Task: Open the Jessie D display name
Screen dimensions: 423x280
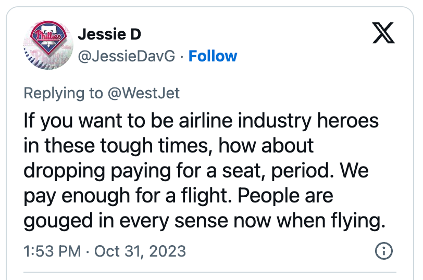Action: 109,34
